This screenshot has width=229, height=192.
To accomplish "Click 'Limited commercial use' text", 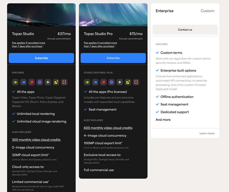I will [31, 182].
